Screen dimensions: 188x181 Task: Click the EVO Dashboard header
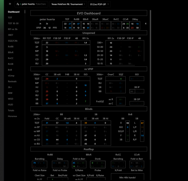tap(89, 13)
